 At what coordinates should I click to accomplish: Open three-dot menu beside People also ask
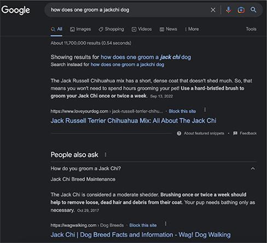coord(106,155)
